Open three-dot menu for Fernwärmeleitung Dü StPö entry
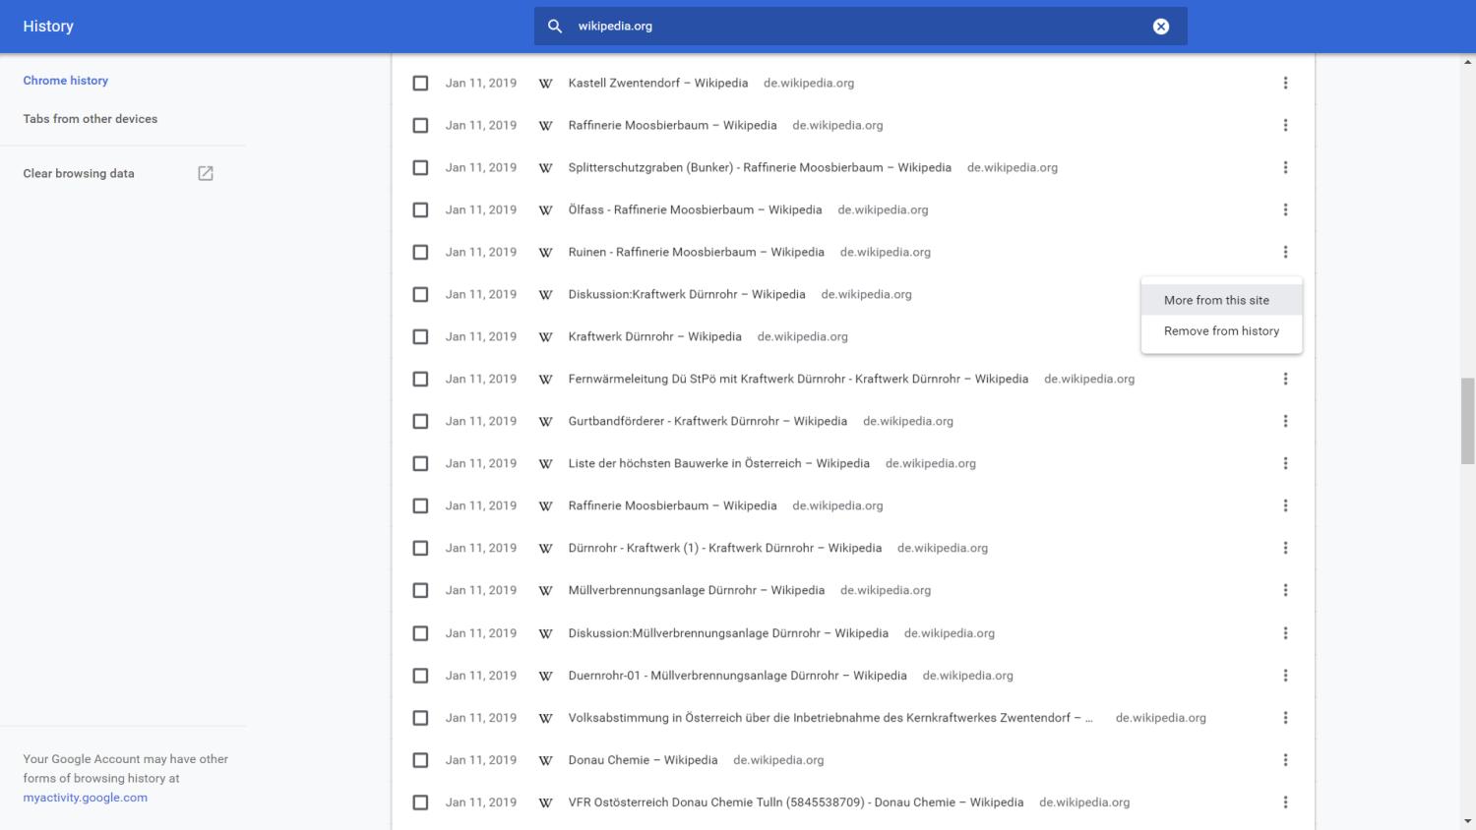Screen dimensions: 1476x830 tap(1285, 379)
